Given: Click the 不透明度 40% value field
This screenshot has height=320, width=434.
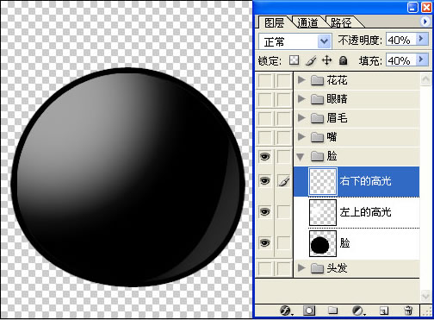Looking at the screenshot, I should pyautogui.click(x=401, y=40).
